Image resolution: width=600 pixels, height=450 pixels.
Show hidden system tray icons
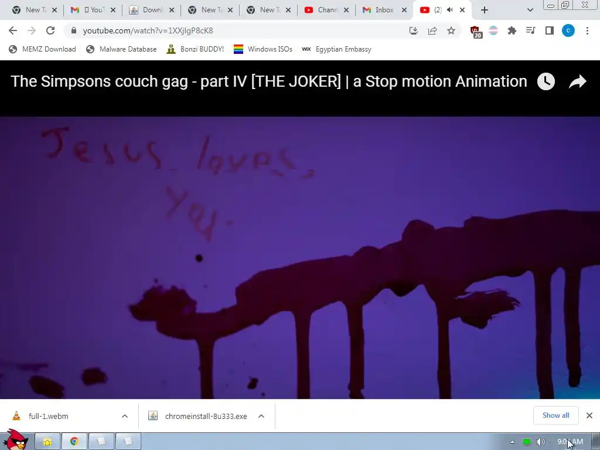click(512, 442)
